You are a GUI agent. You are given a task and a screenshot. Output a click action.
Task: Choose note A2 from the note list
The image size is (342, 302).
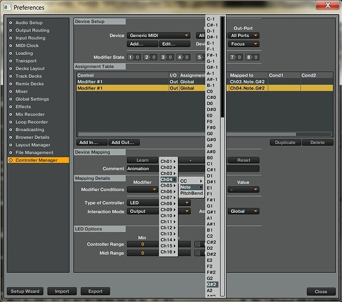pyautogui.click(x=209, y=291)
